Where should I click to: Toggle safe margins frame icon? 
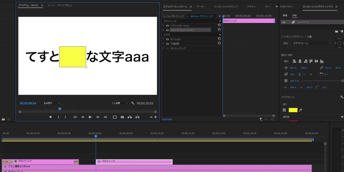[x=115, y=117]
